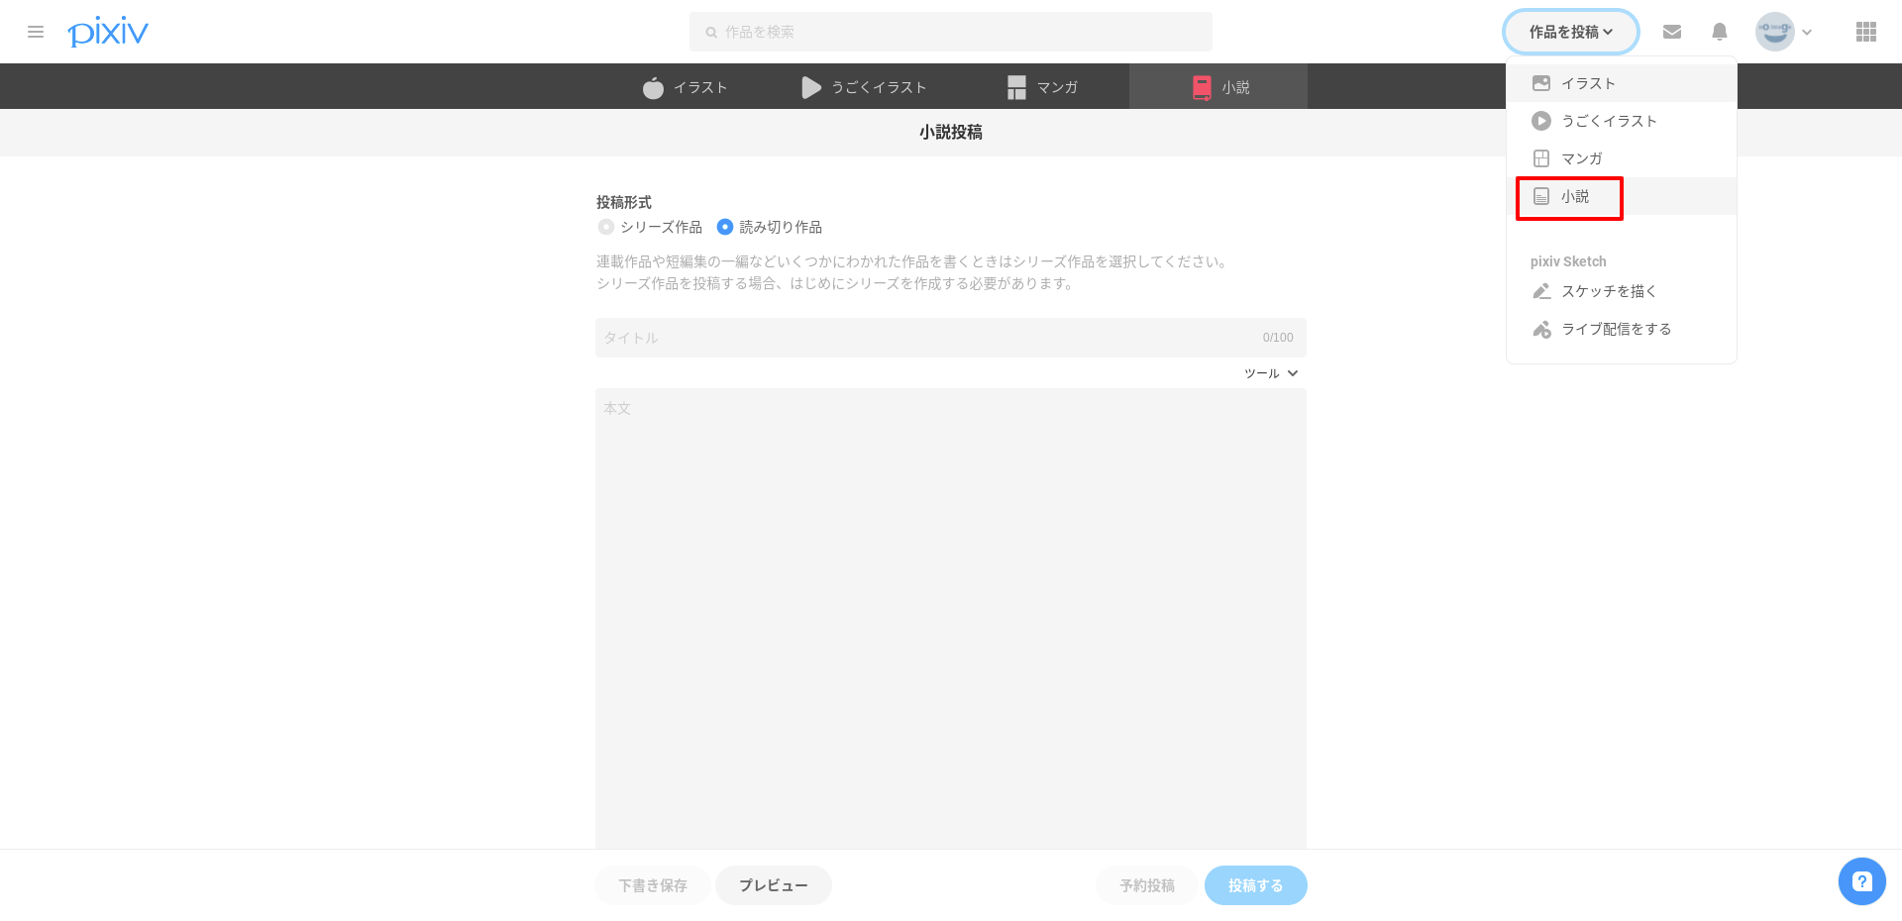Select ライブ配信をする from the dropdown

pos(1616,329)
